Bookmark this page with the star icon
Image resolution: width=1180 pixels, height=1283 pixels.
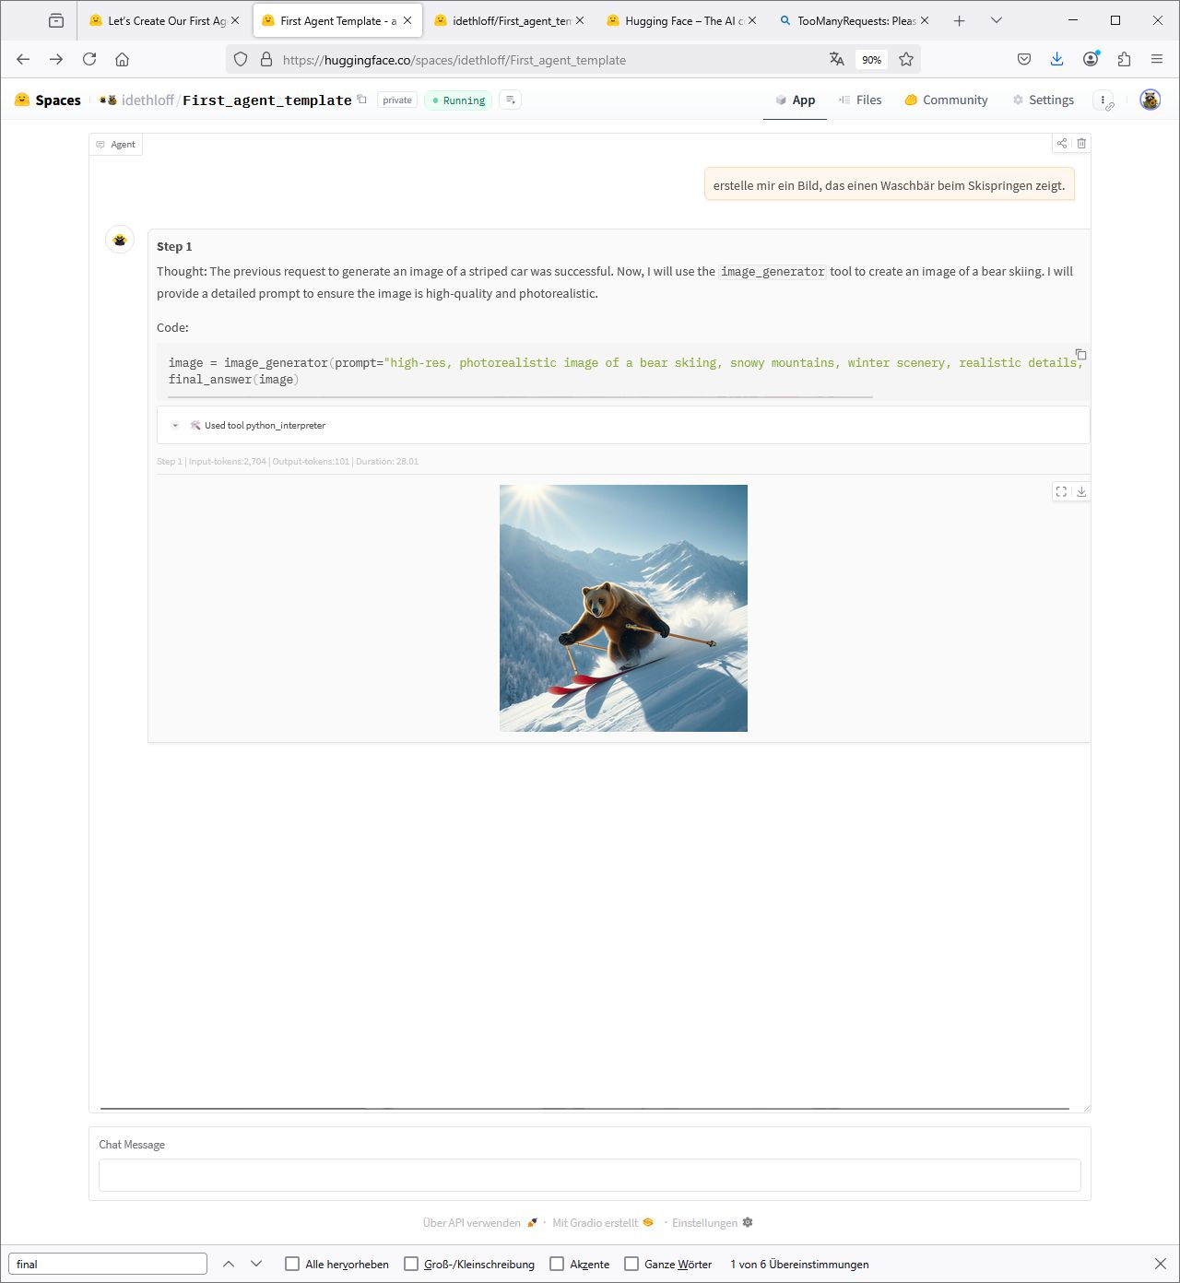coord(906,59)
